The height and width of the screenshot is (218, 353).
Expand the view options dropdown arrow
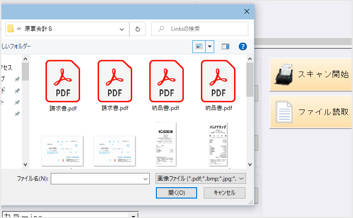[x=210, y=46]
